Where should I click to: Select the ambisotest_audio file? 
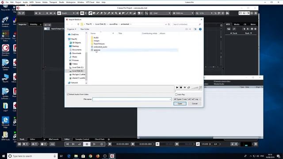(x=100, y=47)
